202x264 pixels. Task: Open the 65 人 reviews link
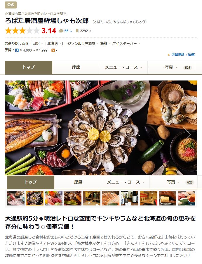click(68, 31)
